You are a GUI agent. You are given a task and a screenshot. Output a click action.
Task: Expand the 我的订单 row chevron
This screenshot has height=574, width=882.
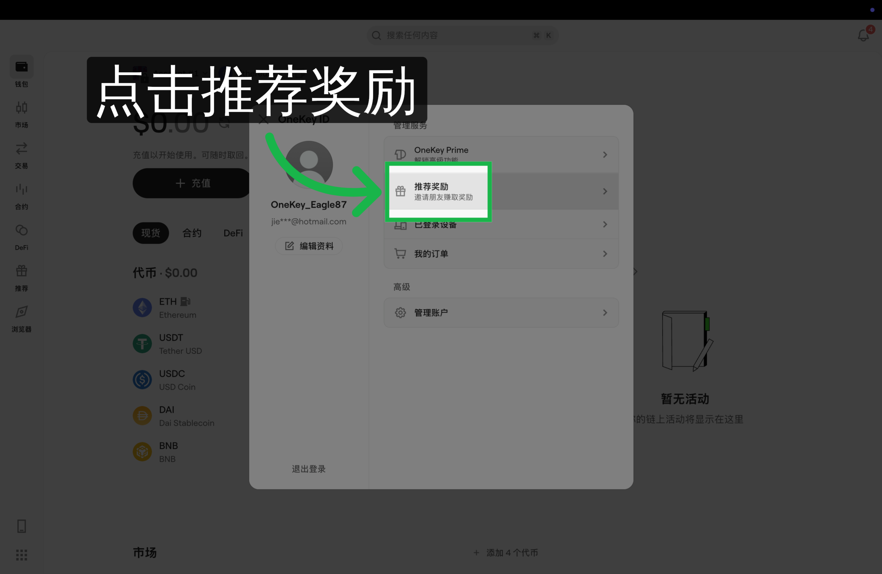coord(605,254)
